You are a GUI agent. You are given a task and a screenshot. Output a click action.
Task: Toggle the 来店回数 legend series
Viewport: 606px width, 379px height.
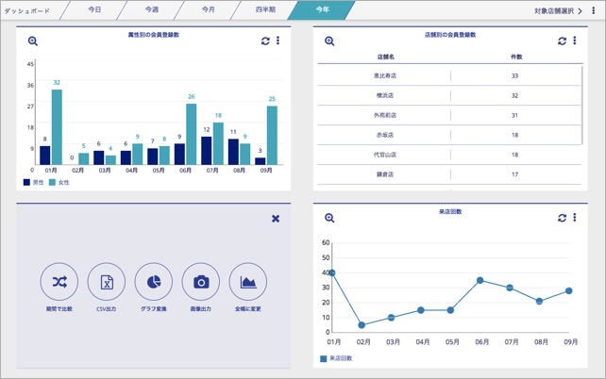click(336, 358)
